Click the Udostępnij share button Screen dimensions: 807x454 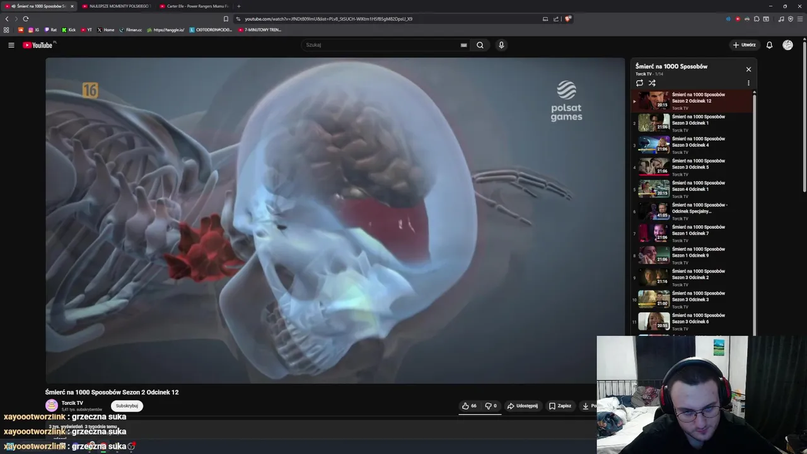coord(523,406)
